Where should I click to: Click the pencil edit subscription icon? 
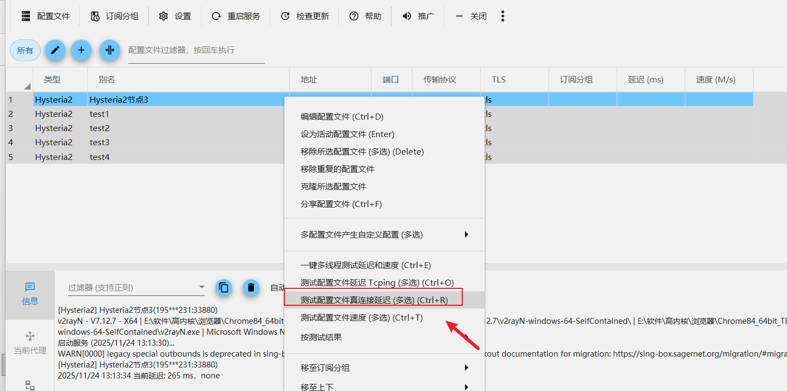[x=55, y=50]
